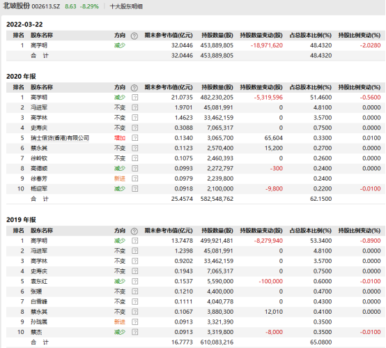Screen dimensions: 386x348
Task: Open detail icon for 杨迎军 row
Action: point(134,189)
